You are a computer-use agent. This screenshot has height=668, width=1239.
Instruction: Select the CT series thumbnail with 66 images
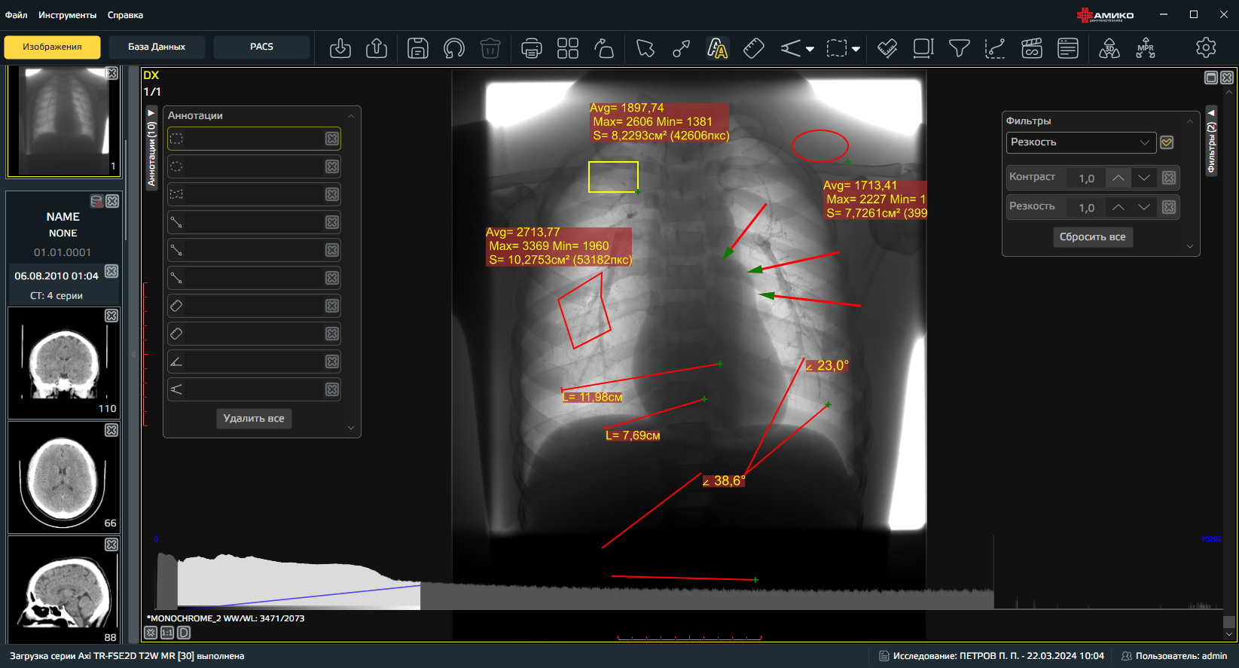coord(64,477)
